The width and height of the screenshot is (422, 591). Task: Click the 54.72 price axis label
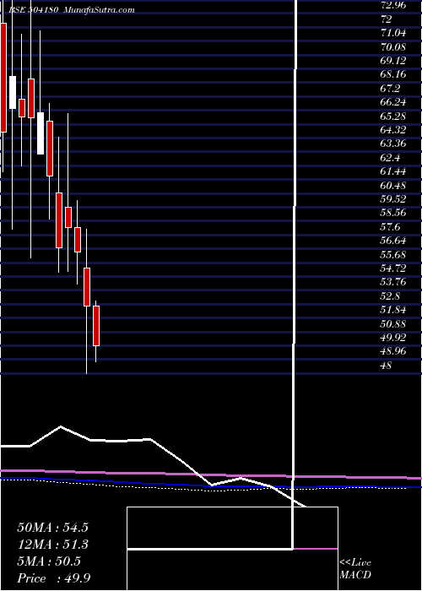tap(393, 268)
